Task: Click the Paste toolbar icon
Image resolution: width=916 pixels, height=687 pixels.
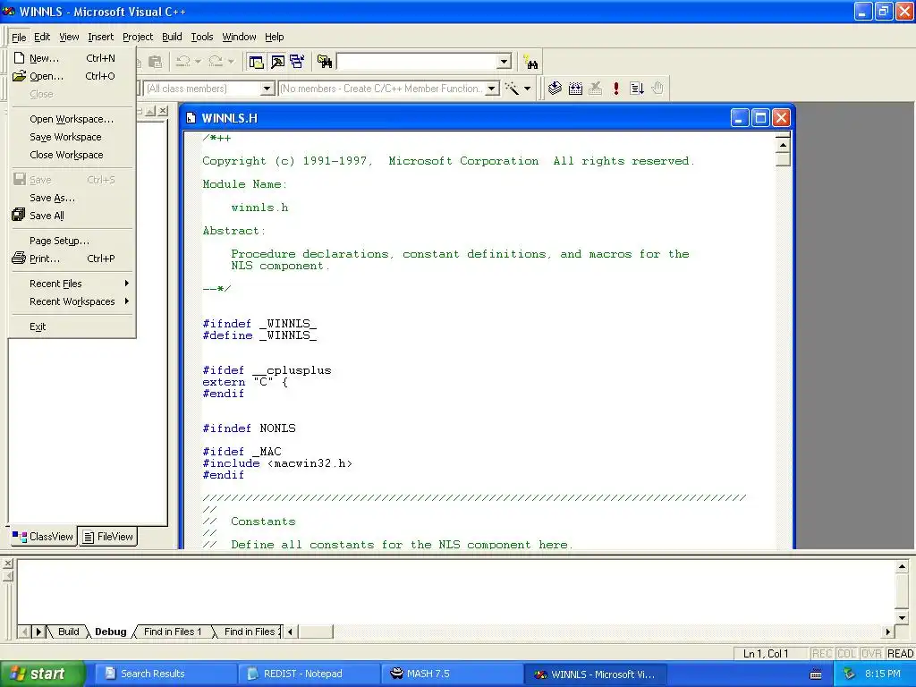Action: coord(155,62)
